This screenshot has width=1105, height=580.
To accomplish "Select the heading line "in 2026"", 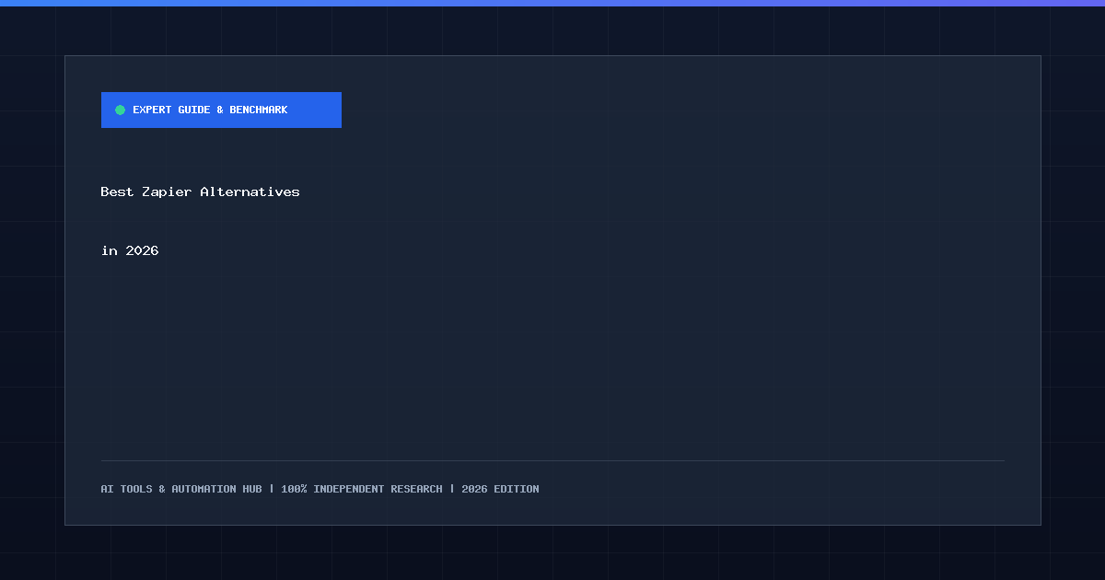I will [x=130, y=250].
